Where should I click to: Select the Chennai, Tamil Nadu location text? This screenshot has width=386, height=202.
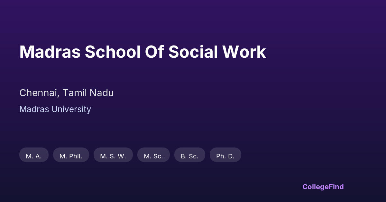tap(66, 93)
